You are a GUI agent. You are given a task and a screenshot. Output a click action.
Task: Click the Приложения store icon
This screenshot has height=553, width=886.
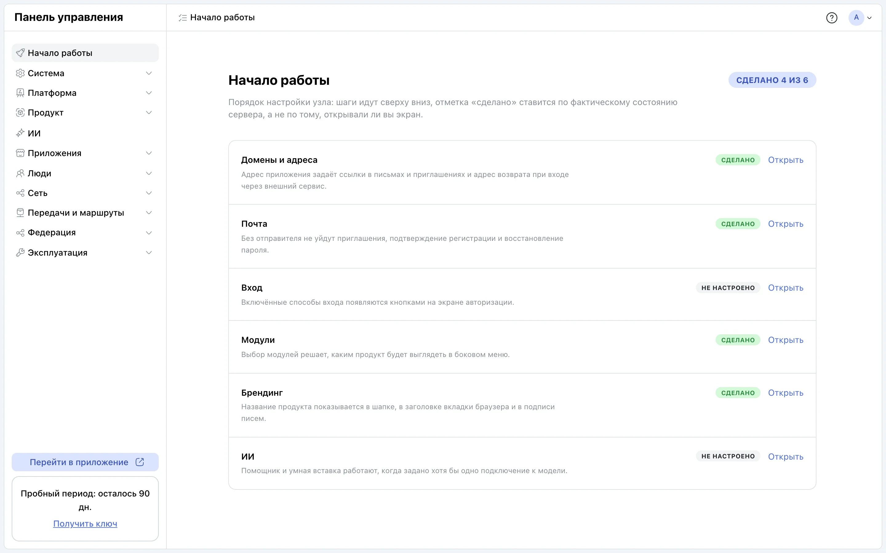click(x=20, y=153)
